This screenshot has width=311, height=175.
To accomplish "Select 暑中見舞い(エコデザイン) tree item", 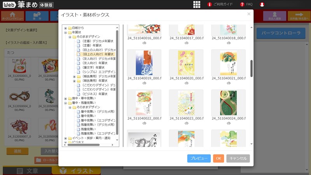I will coord(96,120).
